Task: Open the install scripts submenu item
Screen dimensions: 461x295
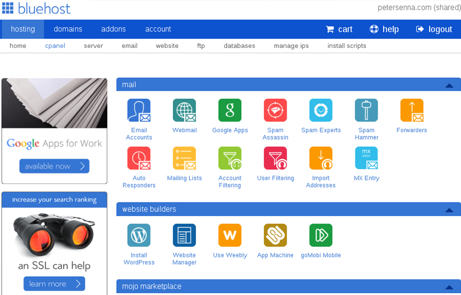Action: pyautogui.click(x=347, y=46)
